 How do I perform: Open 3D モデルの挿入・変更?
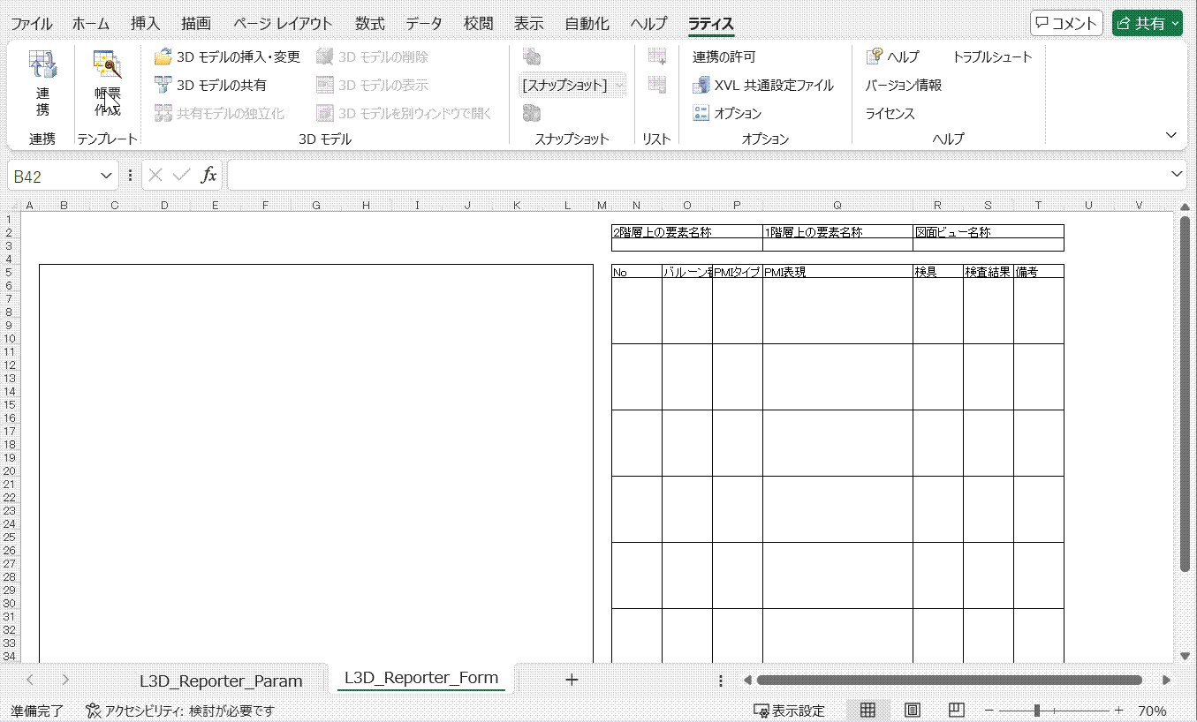[x=227, y=57]
